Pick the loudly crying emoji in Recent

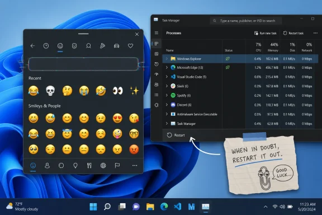(x=84, y=91)
